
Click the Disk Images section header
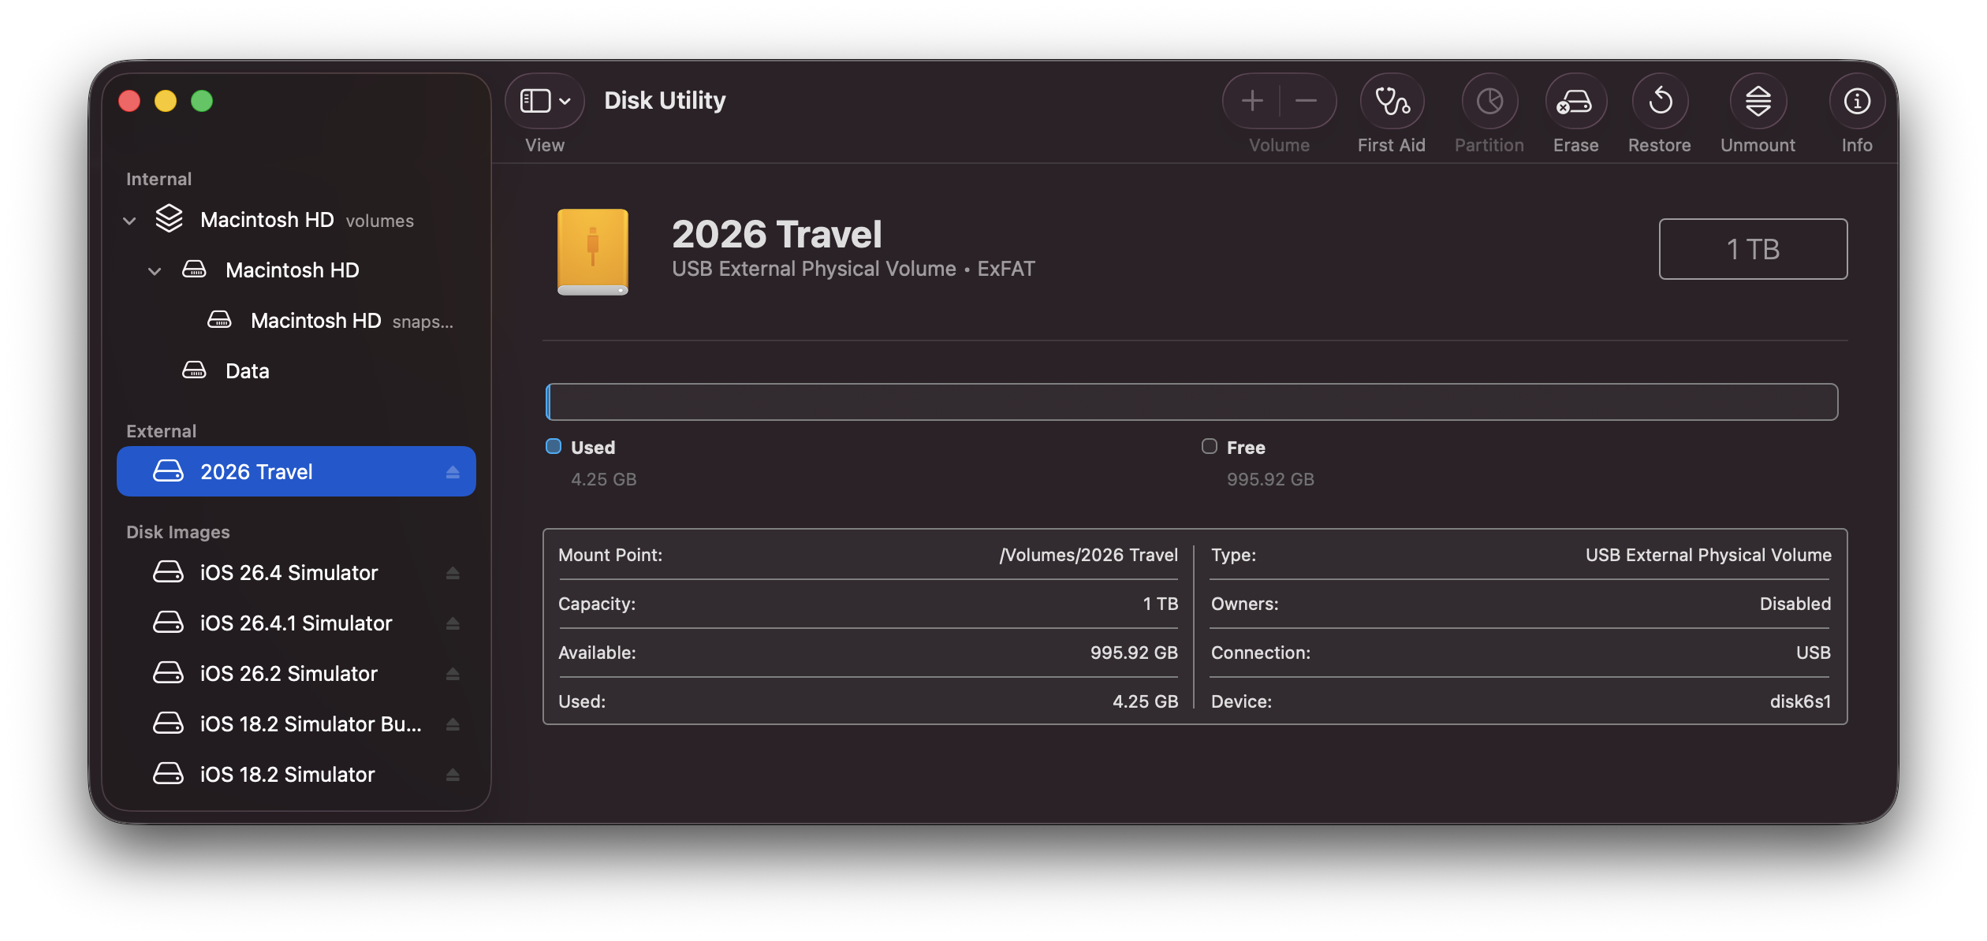(x=178, y=532)
